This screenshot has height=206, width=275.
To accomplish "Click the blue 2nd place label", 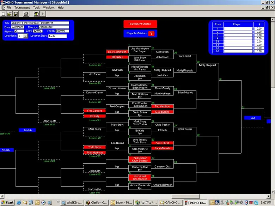I will (x=252, y=118).
